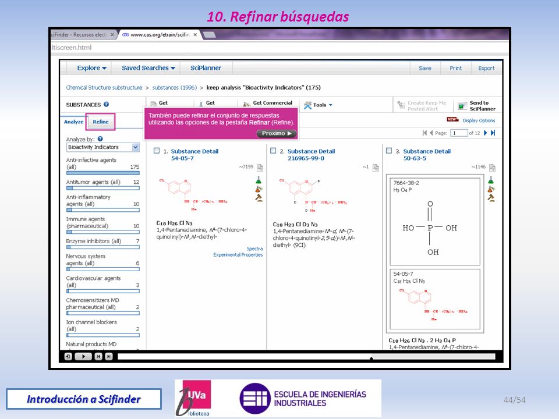
Task: Click the Export button
Action: tap(486, 68)
